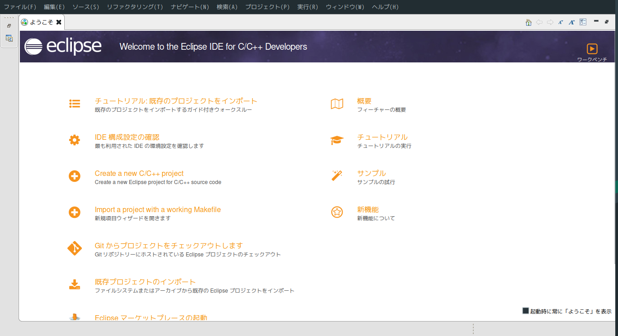Image resolution: width=618 pixels, height=336 pixels.
Task: Click the サンプルの試行 description text
Action: (x=376, y=182)
